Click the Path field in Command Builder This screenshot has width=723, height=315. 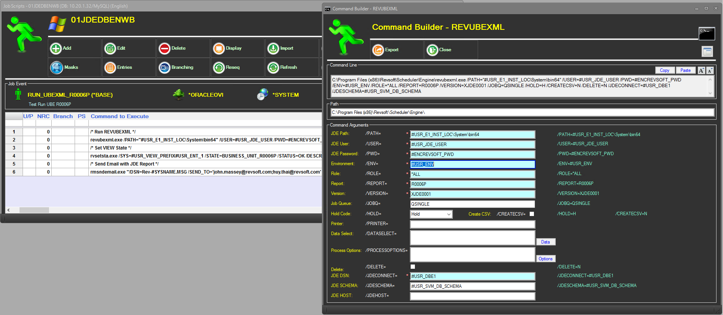[x=522, y=112]
